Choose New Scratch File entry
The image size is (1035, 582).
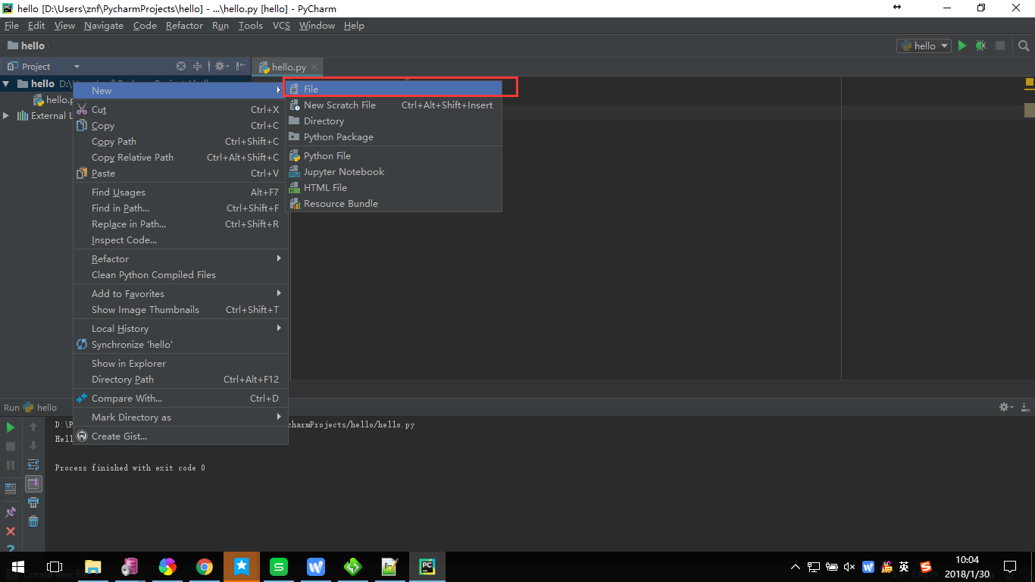pyautogui.click(x=393, y=105)
